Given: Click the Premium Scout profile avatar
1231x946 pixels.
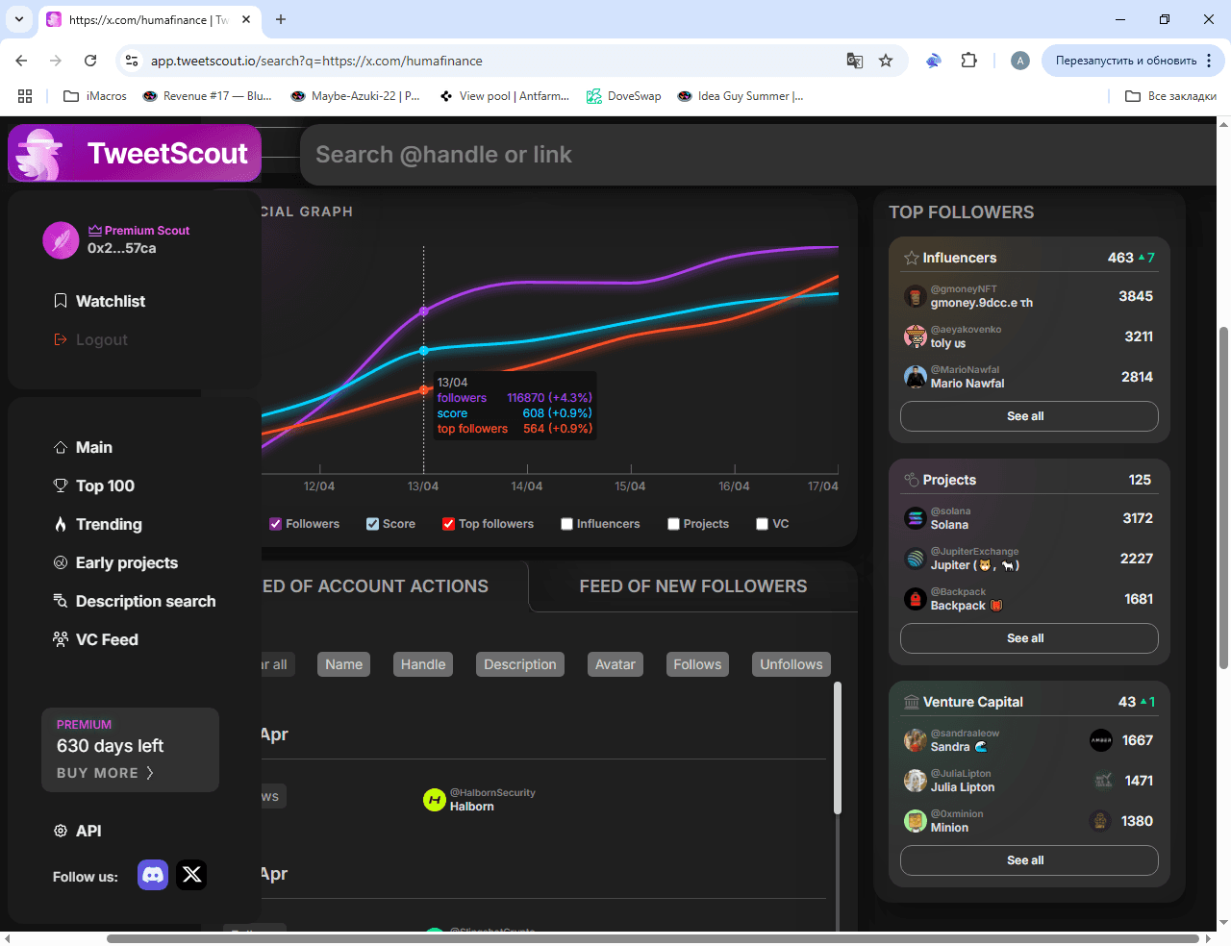Looking at the screenshot, I should [x=61, y=240].
